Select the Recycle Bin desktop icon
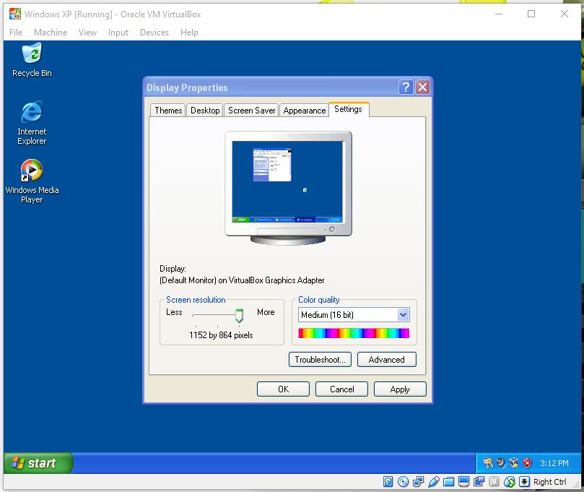The width and height of the screenshot is (584, 492). click(32, 60)
